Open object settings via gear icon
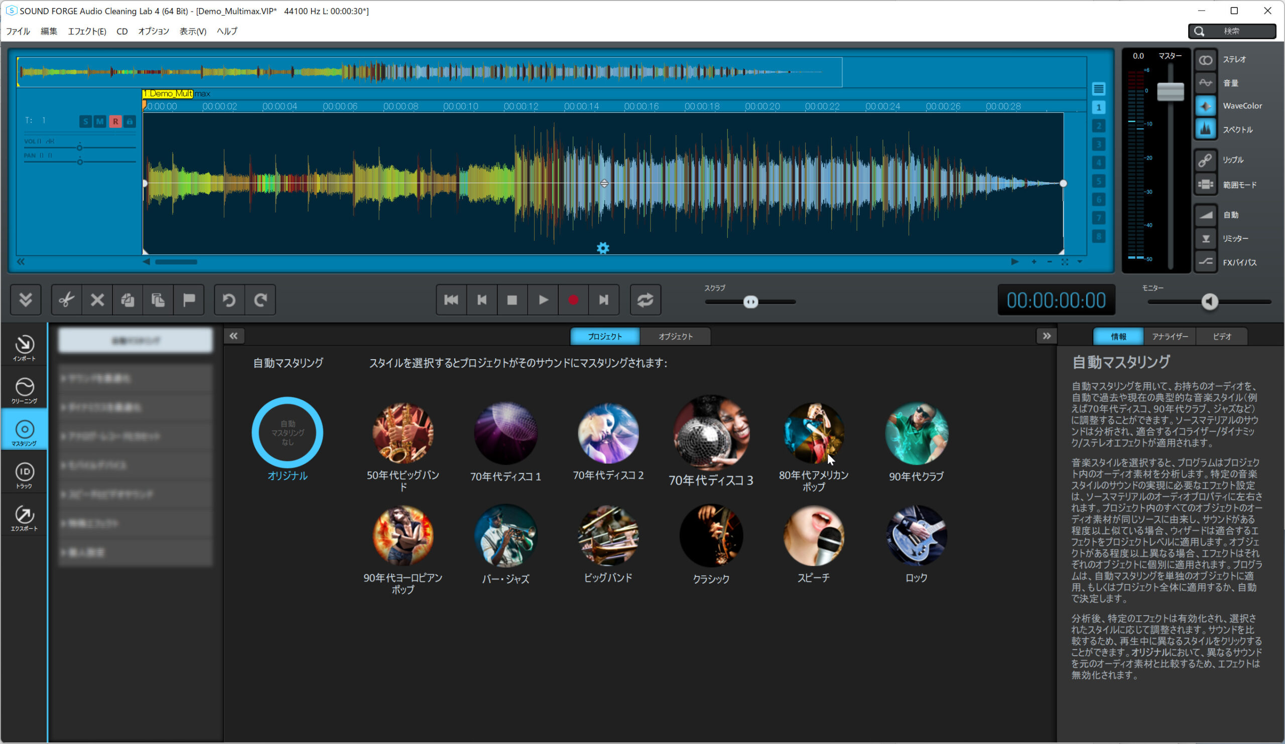Viewport: 1285px width, 744px height. pos(603,248)
